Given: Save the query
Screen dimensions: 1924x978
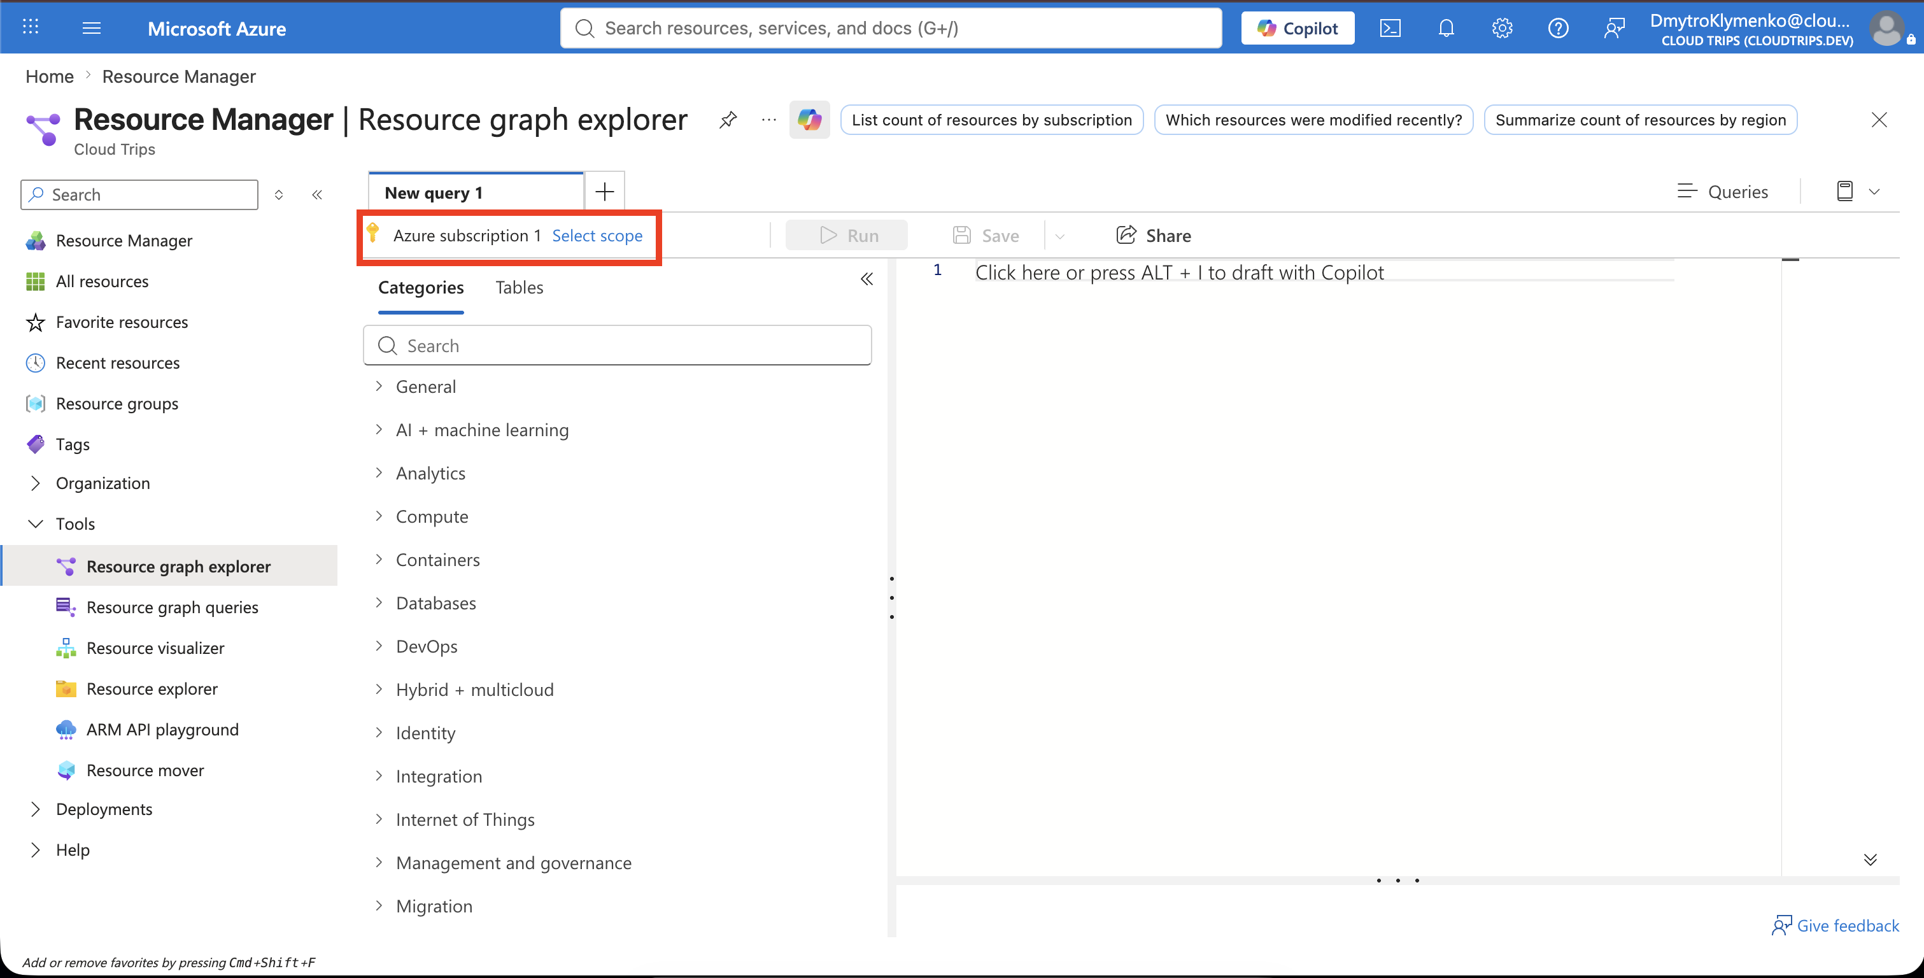Looking at the screenshot, I should coord(986,236).
